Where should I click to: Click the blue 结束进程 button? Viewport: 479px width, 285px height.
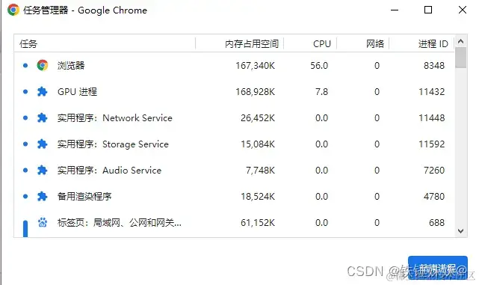[437, 268]
